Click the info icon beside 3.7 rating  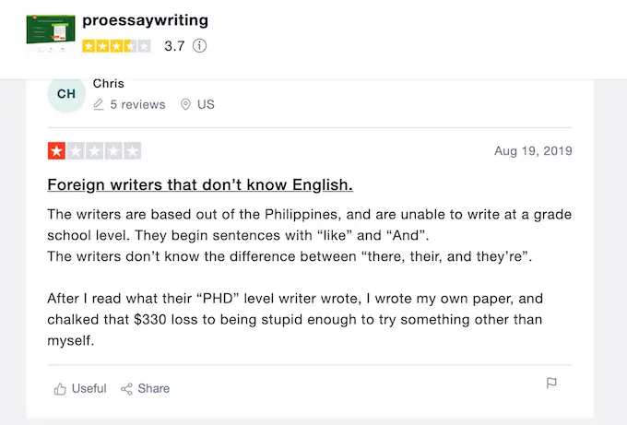[199, 45]
